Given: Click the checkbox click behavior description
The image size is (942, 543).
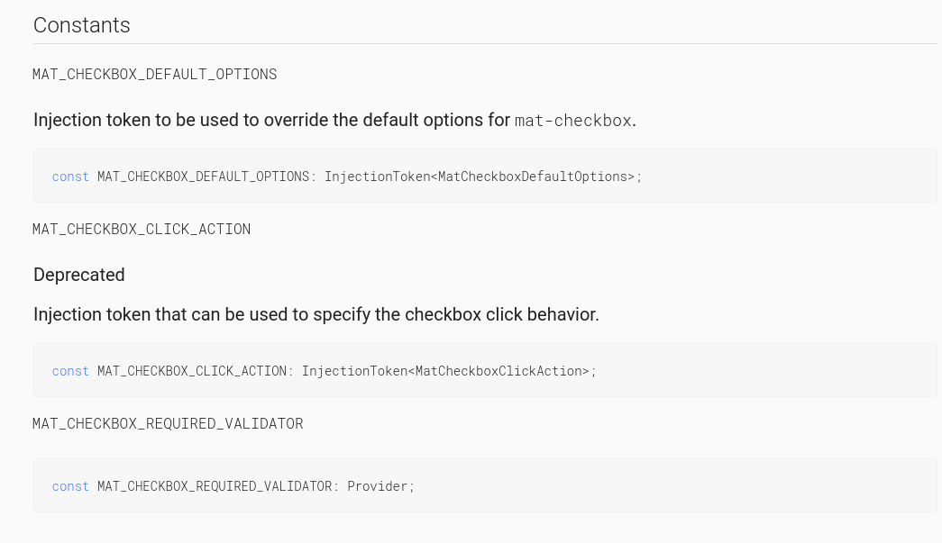Looking at the screenshot, I should pos(316,314).
